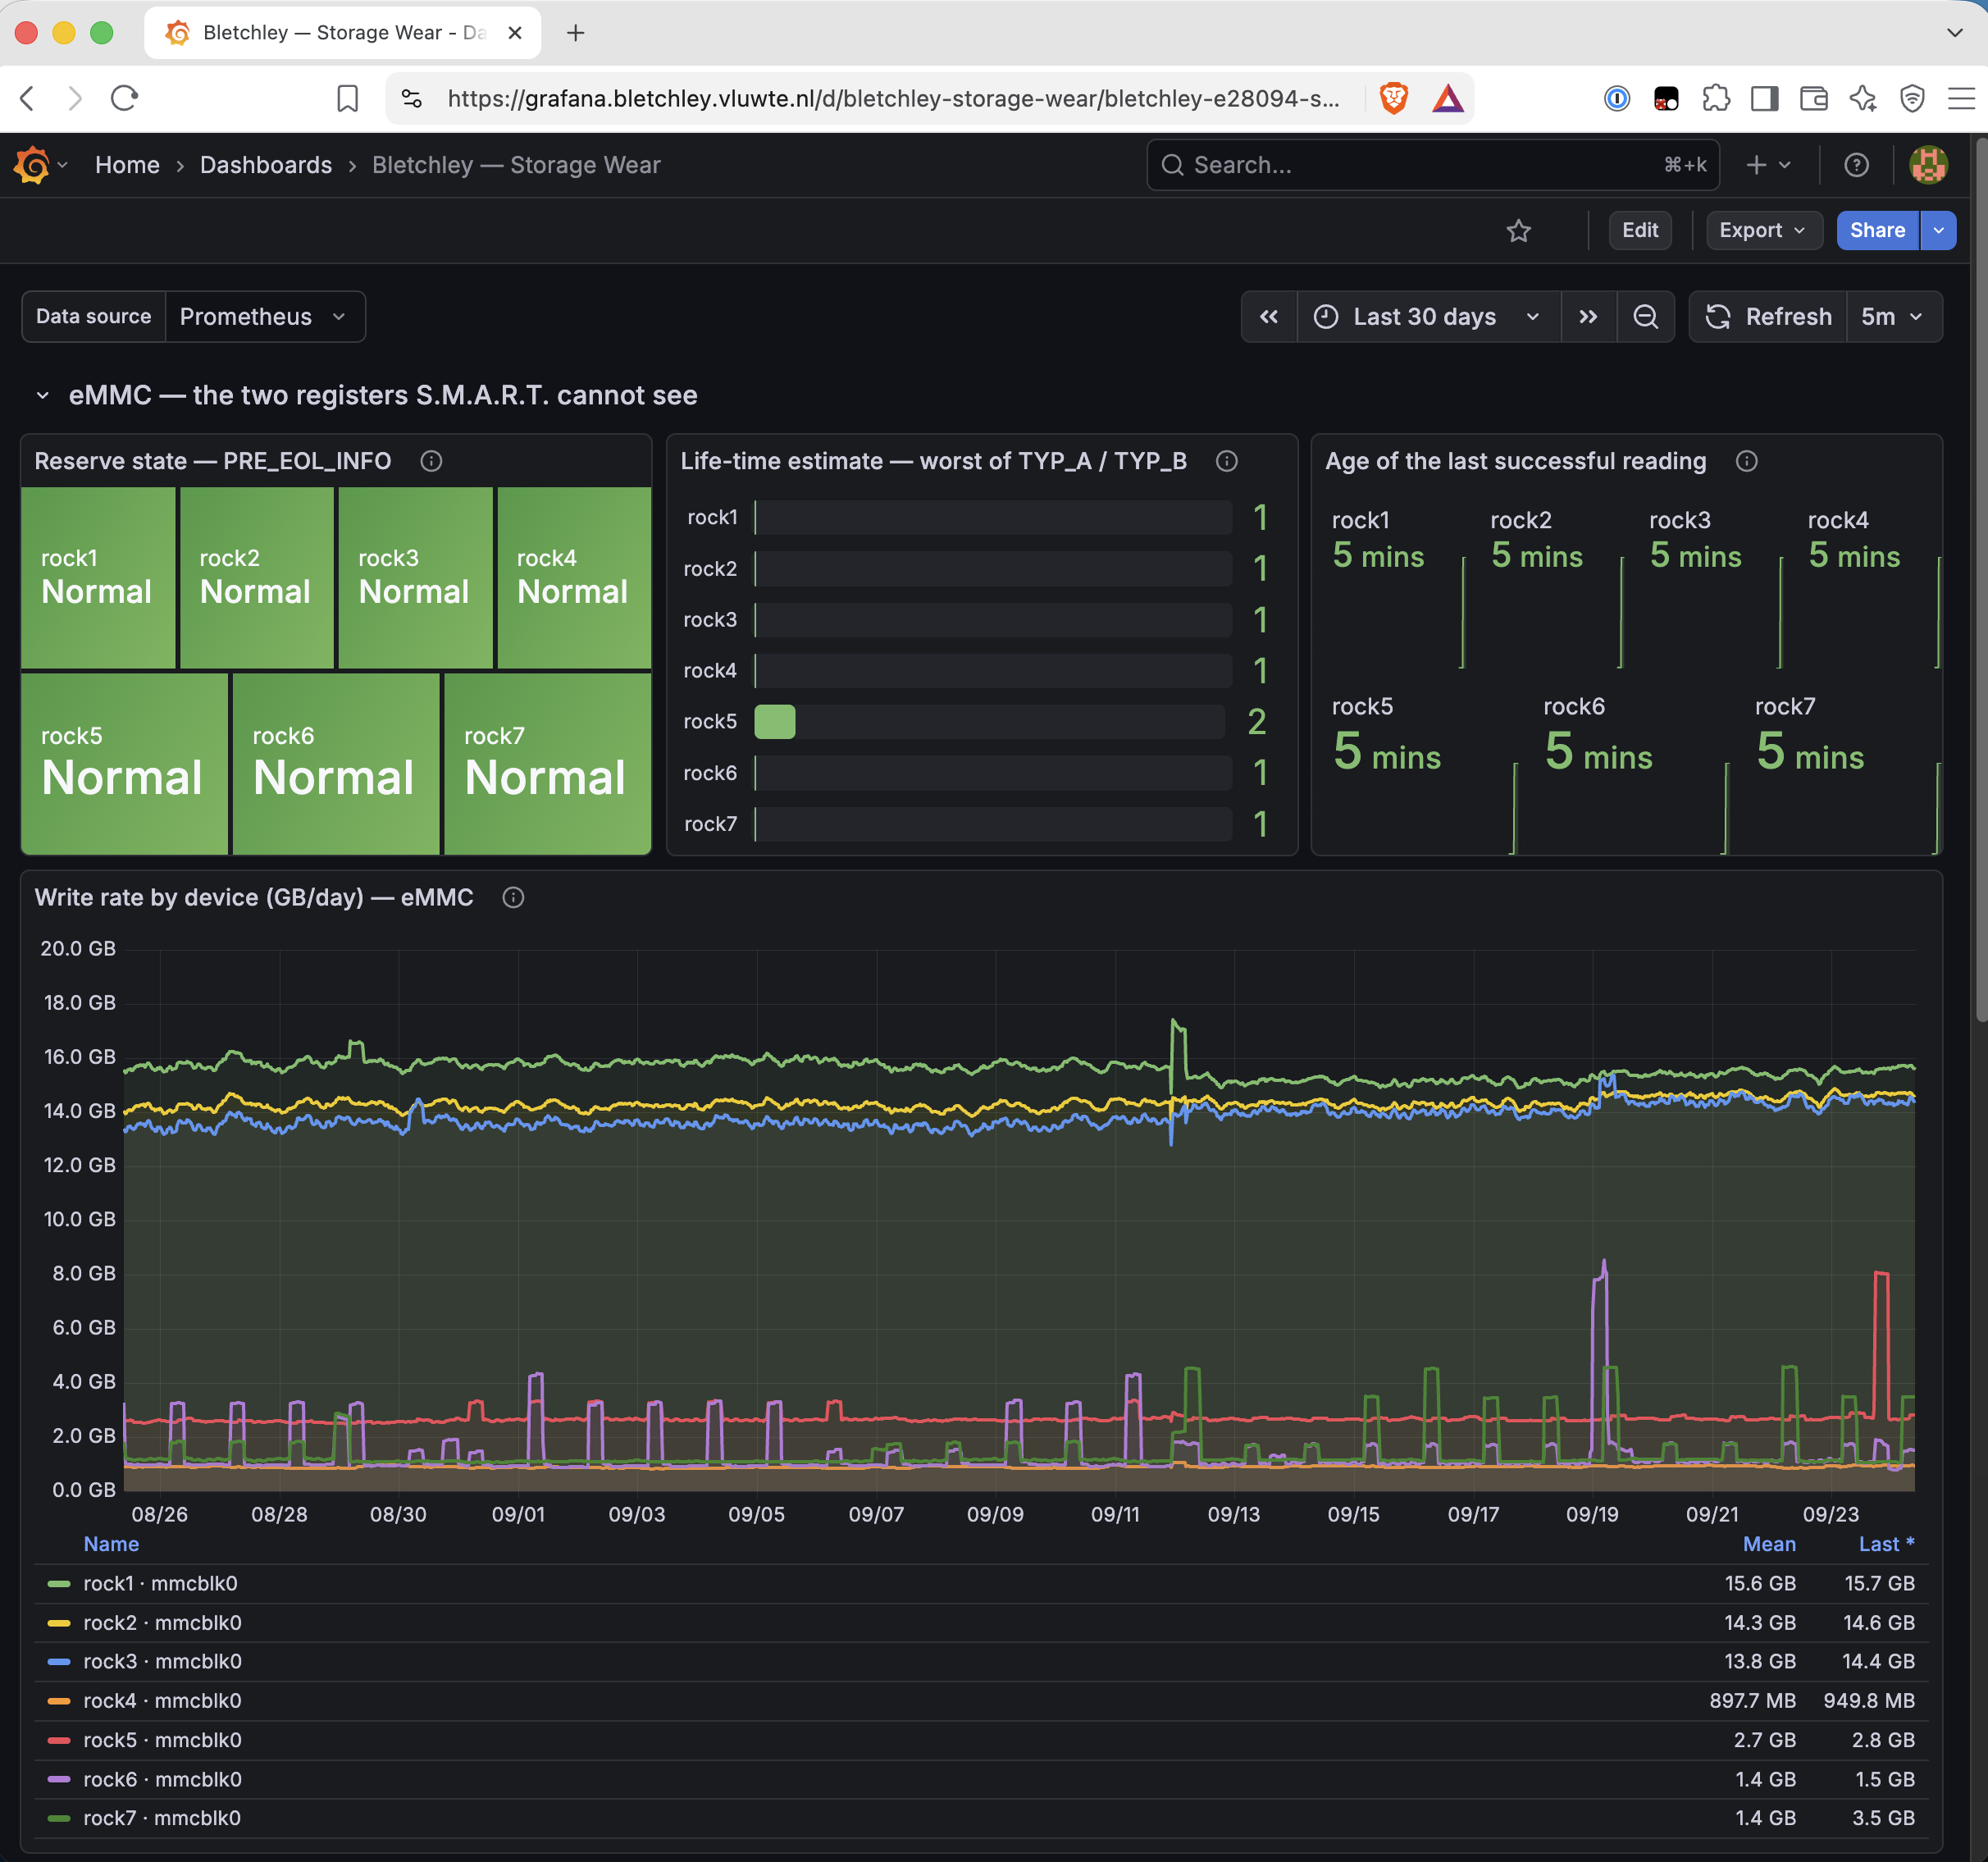Toggle the browser sidebar panel
Image resolution: width=1988 pixels, height=1862 pixels.
point(1764,98)
